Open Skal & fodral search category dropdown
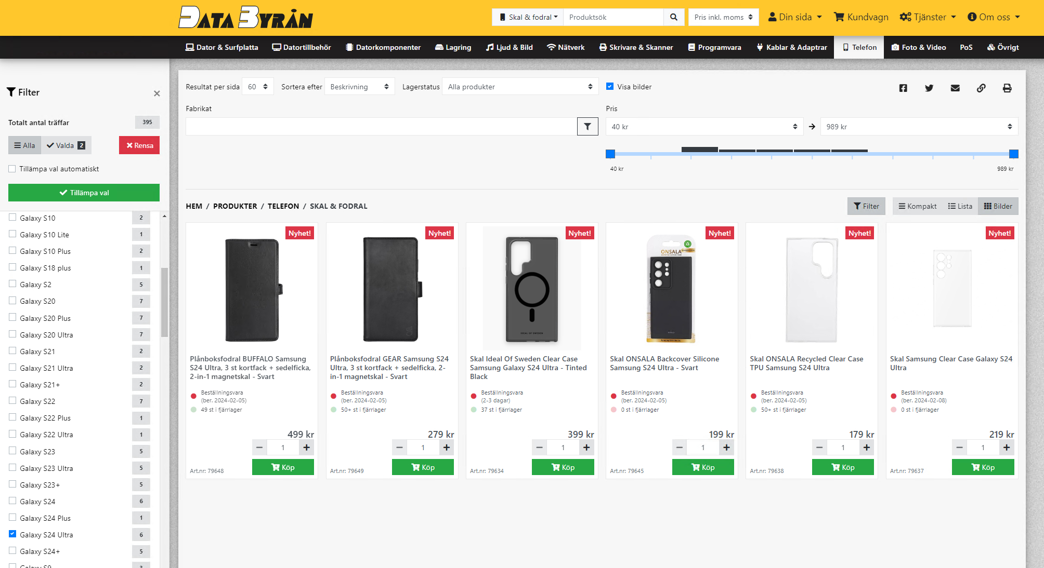This screenshot has width=1044, height=568. pos(528,17)
